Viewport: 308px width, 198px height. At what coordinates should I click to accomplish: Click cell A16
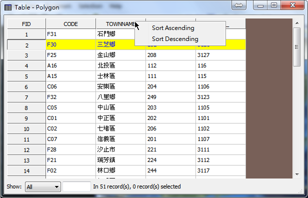point(70,65)
